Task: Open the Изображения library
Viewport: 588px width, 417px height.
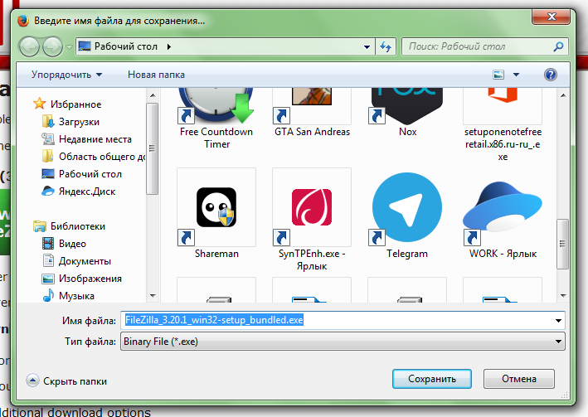Action: (82, 279)
